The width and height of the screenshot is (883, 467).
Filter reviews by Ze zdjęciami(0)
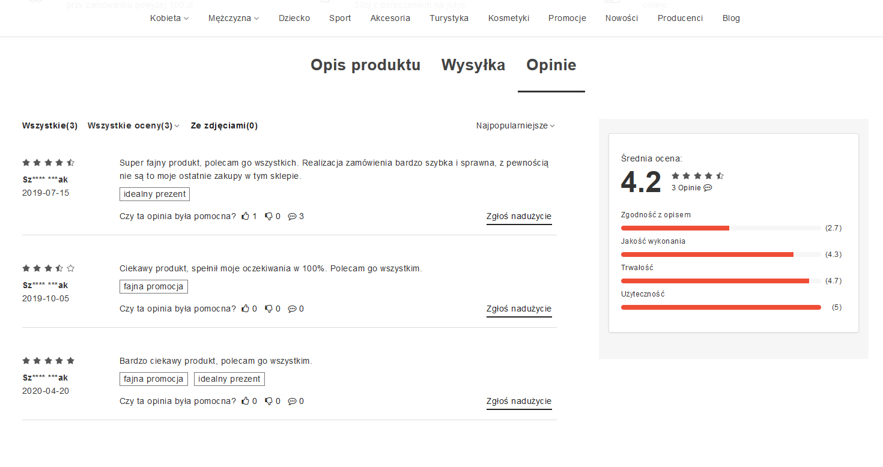tap(224, 125)
